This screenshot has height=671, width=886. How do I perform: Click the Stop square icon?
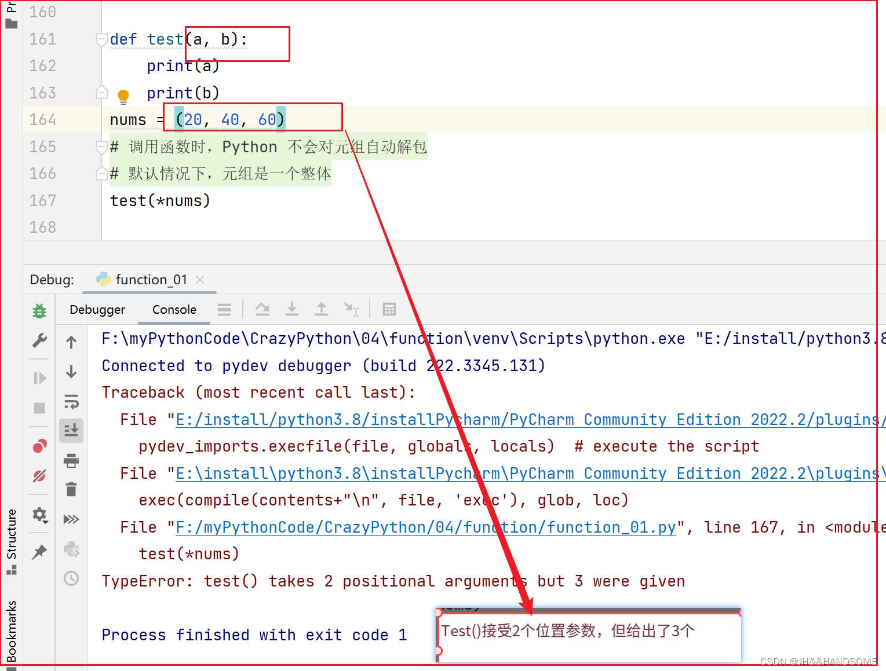pos(39,408)
